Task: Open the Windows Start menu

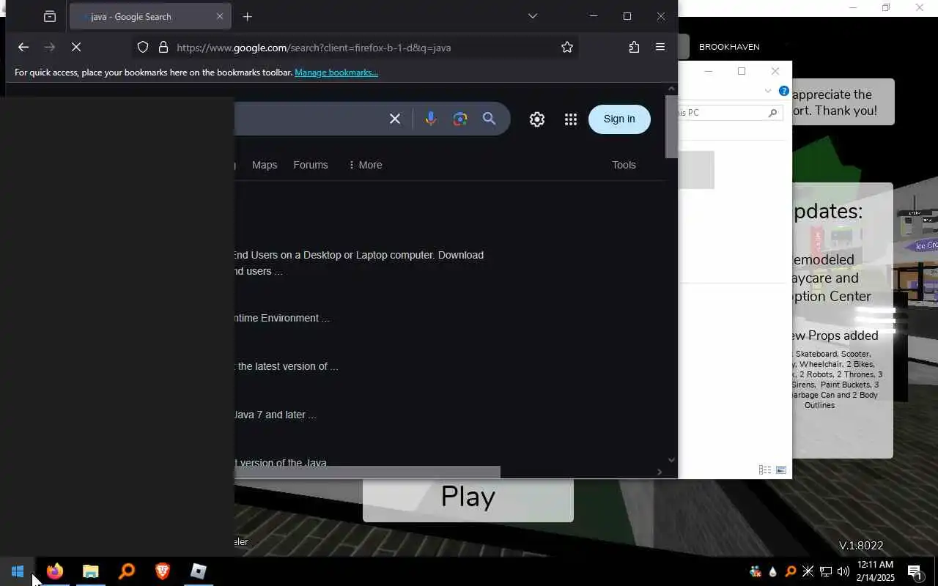Action: [18, 571]
